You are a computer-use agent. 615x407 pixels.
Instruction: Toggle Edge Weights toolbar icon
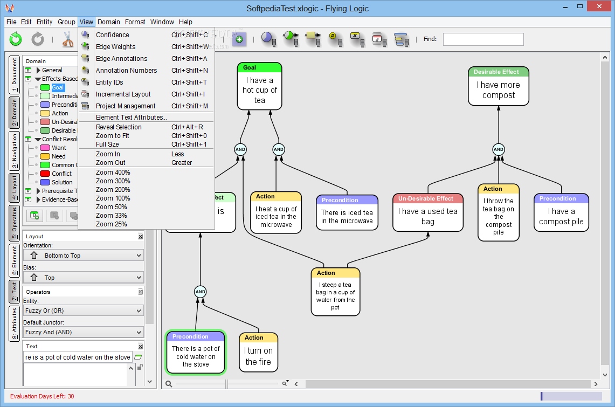click(x=291, y=39)
